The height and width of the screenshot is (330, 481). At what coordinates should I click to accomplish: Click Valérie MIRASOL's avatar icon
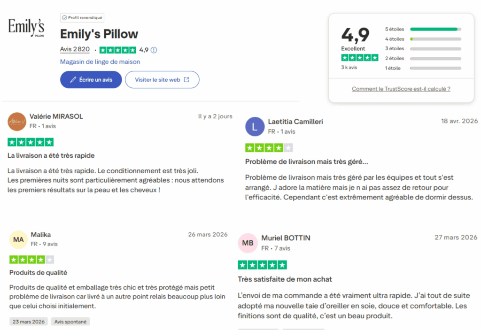click(16, 121)
